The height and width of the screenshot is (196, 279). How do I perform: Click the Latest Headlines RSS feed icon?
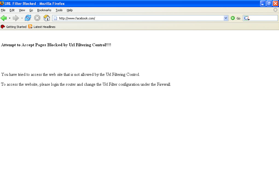tap(30, 27)
